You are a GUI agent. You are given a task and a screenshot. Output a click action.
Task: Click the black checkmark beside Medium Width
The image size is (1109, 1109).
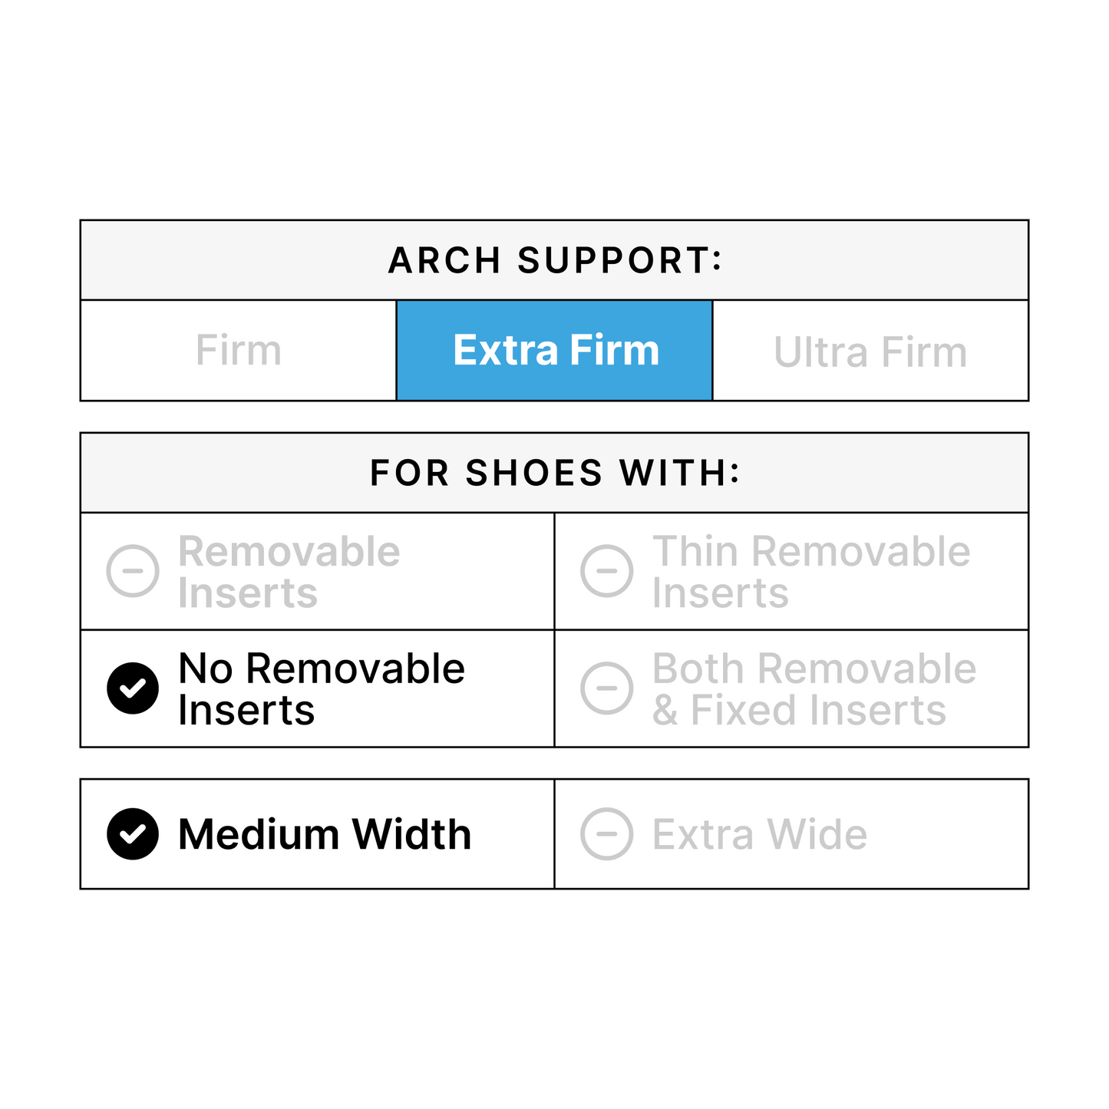(x=133, y=834)
